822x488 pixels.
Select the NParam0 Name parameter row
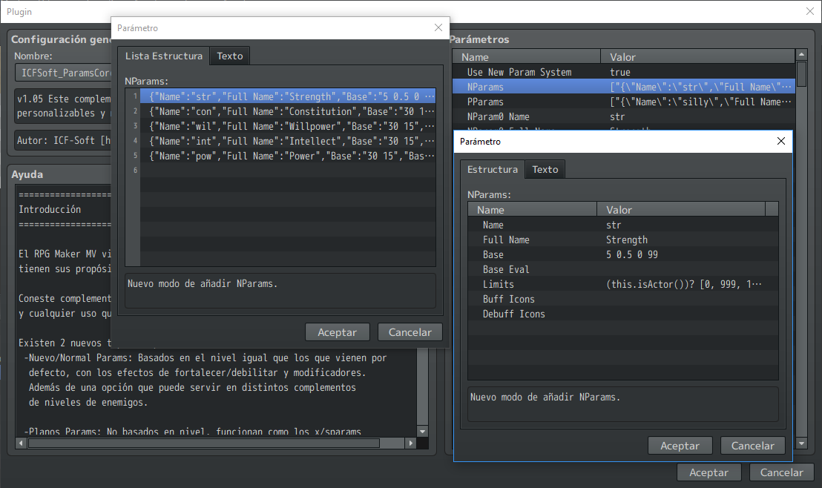pyautogui.click(x=624, y=116)
